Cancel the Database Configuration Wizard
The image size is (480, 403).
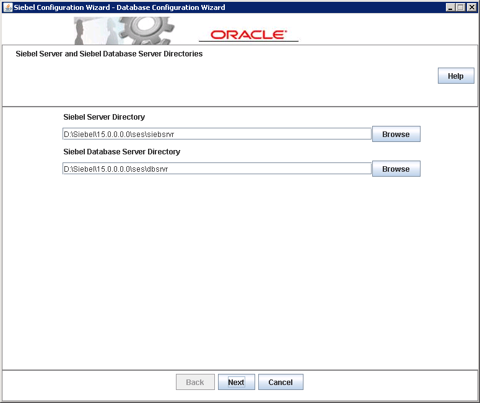[x=281, y=382]
